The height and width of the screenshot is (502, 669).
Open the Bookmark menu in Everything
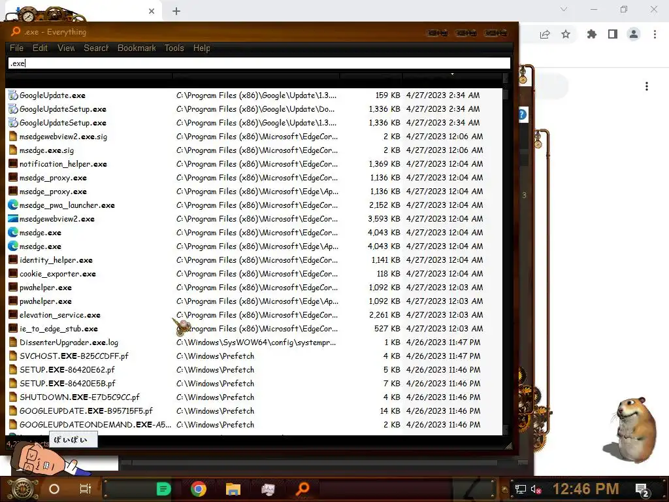[x=137, y=48]
